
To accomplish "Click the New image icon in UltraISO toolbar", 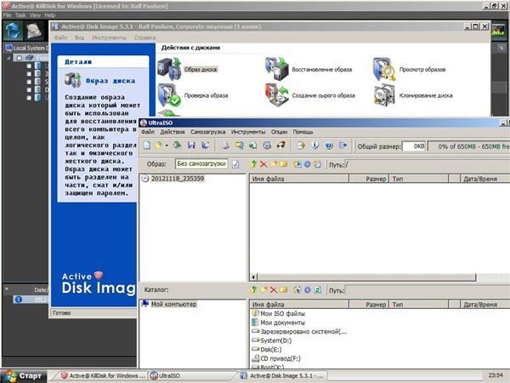I will tap(147, 146).
